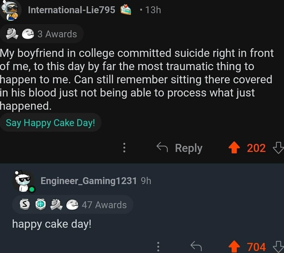Viewport: 284px width, 253px height.
Task: Tap the shield award icon on Engineer_Gaming1231's comment
Action: 41,204
